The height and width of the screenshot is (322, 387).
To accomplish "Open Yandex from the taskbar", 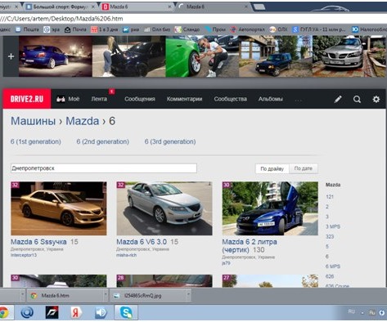I will [76, 312].
